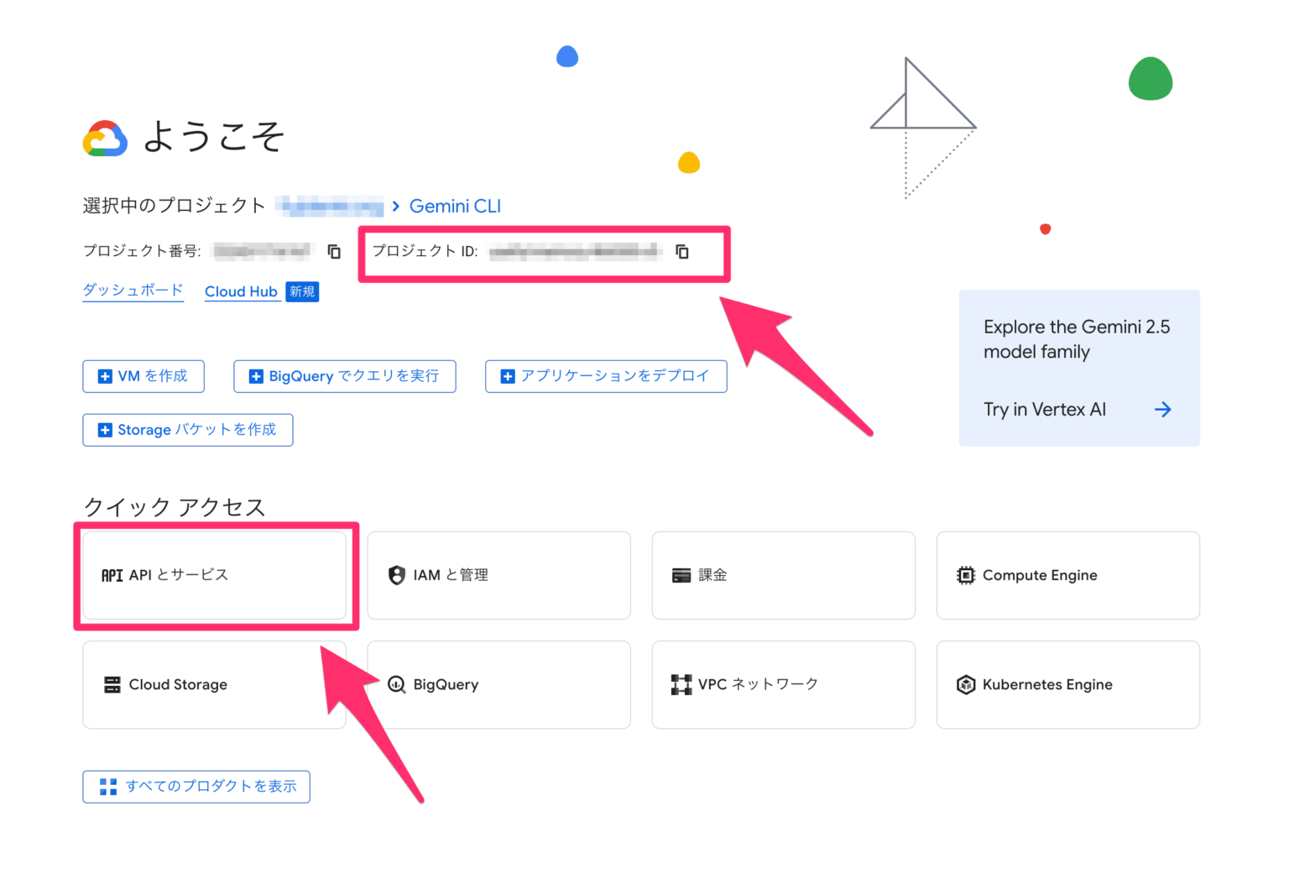Open BigQuery via its magnifier icon

tap(396, 684)
